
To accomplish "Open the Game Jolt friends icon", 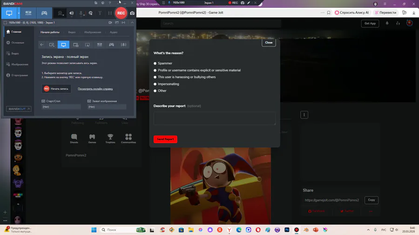I will tap(398, 23).
